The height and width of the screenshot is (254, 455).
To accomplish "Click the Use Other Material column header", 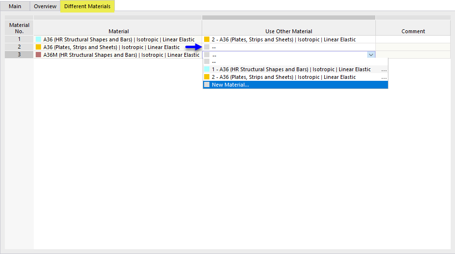I will click(x=289, y=28).
